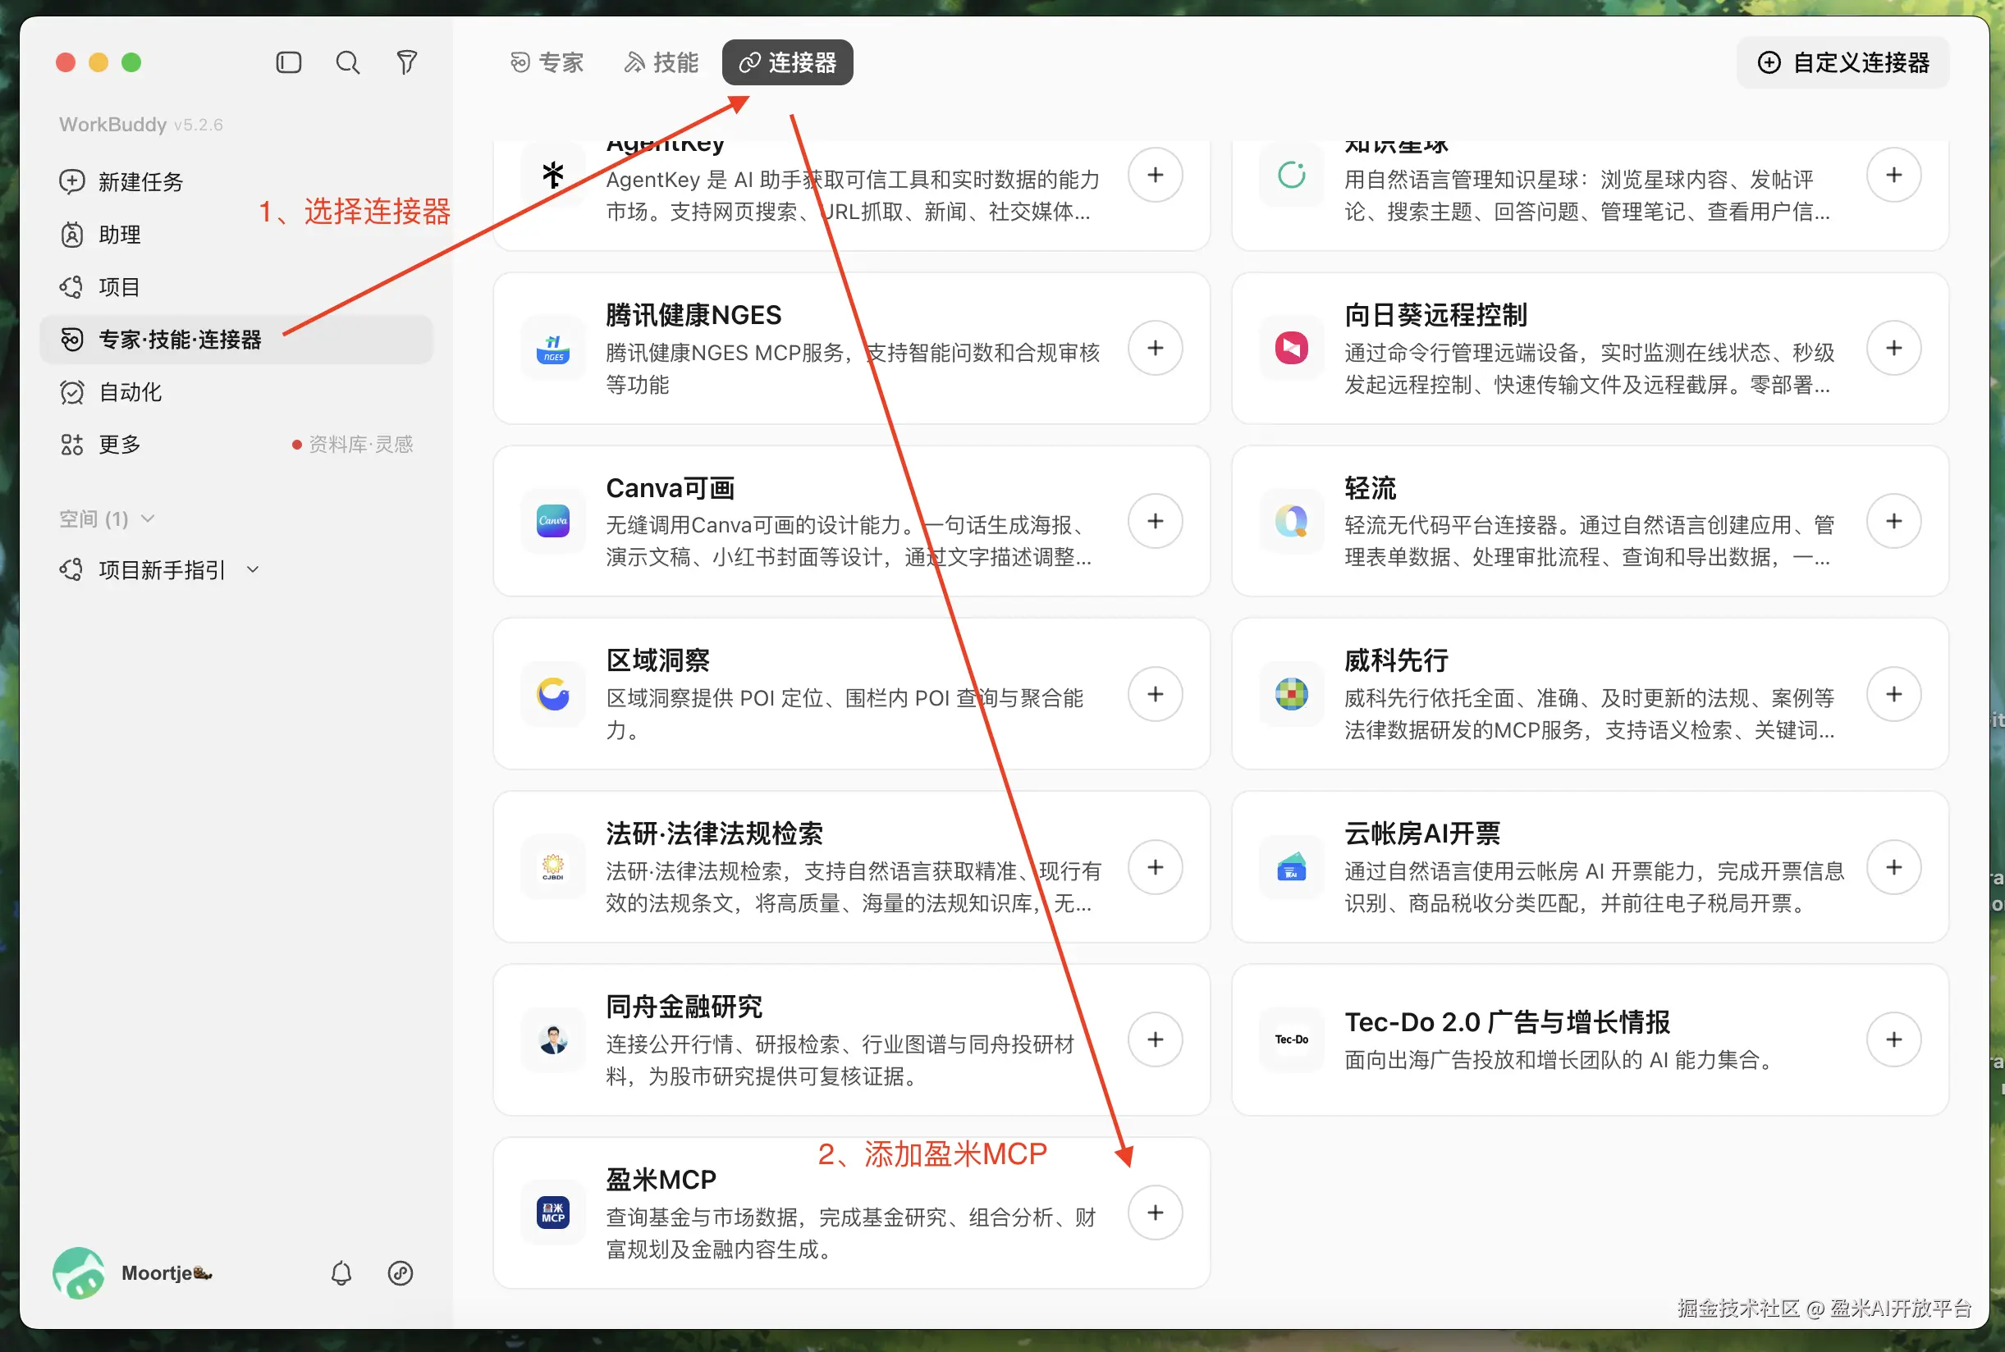Click the 区域洞察 title
The image size is (2005, 1352).
(657, 660)
